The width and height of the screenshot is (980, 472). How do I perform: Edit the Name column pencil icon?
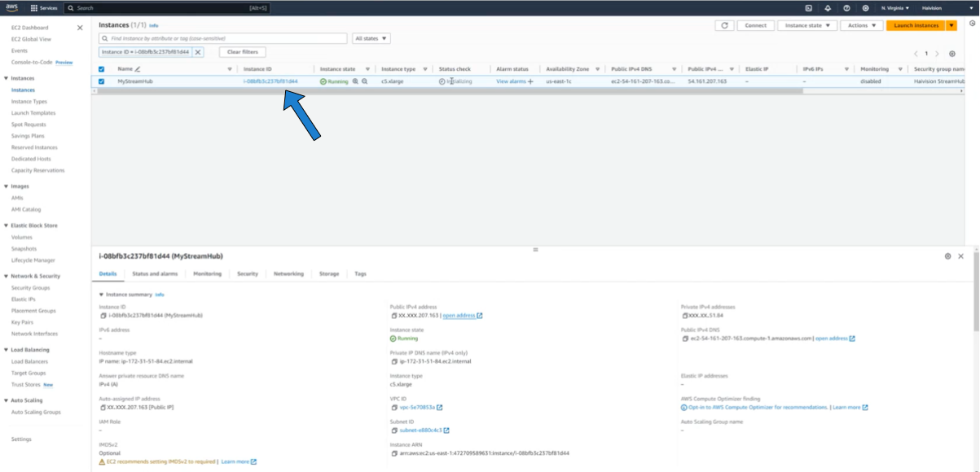coord(138,69)
